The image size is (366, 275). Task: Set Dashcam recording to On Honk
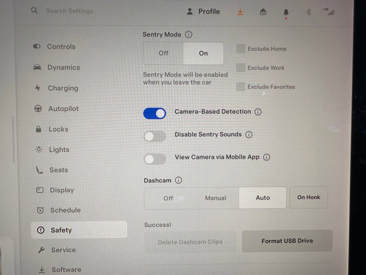308,198
